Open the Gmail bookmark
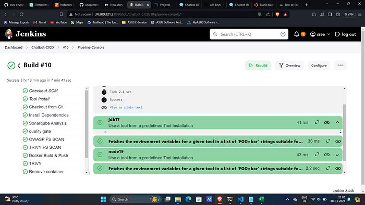The height and width of the screenshot is (205, 365). click(x=40, y=22)
